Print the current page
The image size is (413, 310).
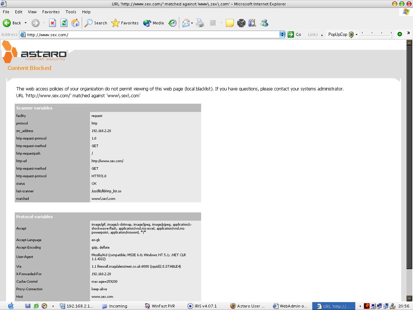(200, 23)
